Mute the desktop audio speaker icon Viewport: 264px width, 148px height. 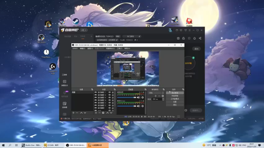click(138, 97)
